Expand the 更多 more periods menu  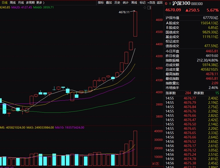click(x=40, y=2)
